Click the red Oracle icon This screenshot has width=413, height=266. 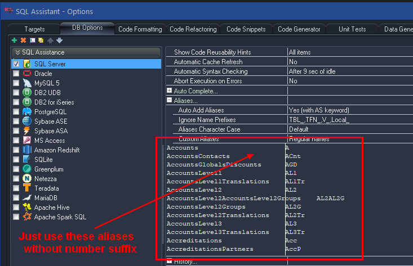click(x=27, y=73)
